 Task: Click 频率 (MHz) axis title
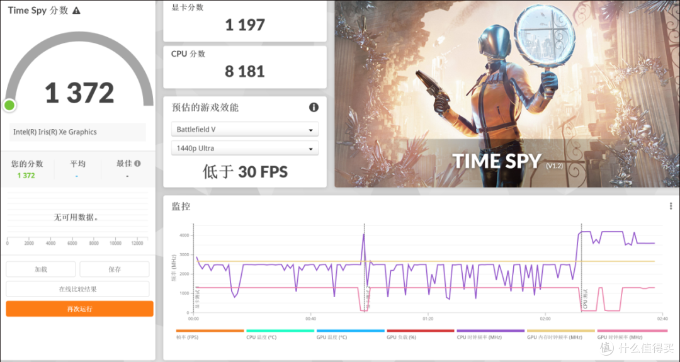pos(174,268)
